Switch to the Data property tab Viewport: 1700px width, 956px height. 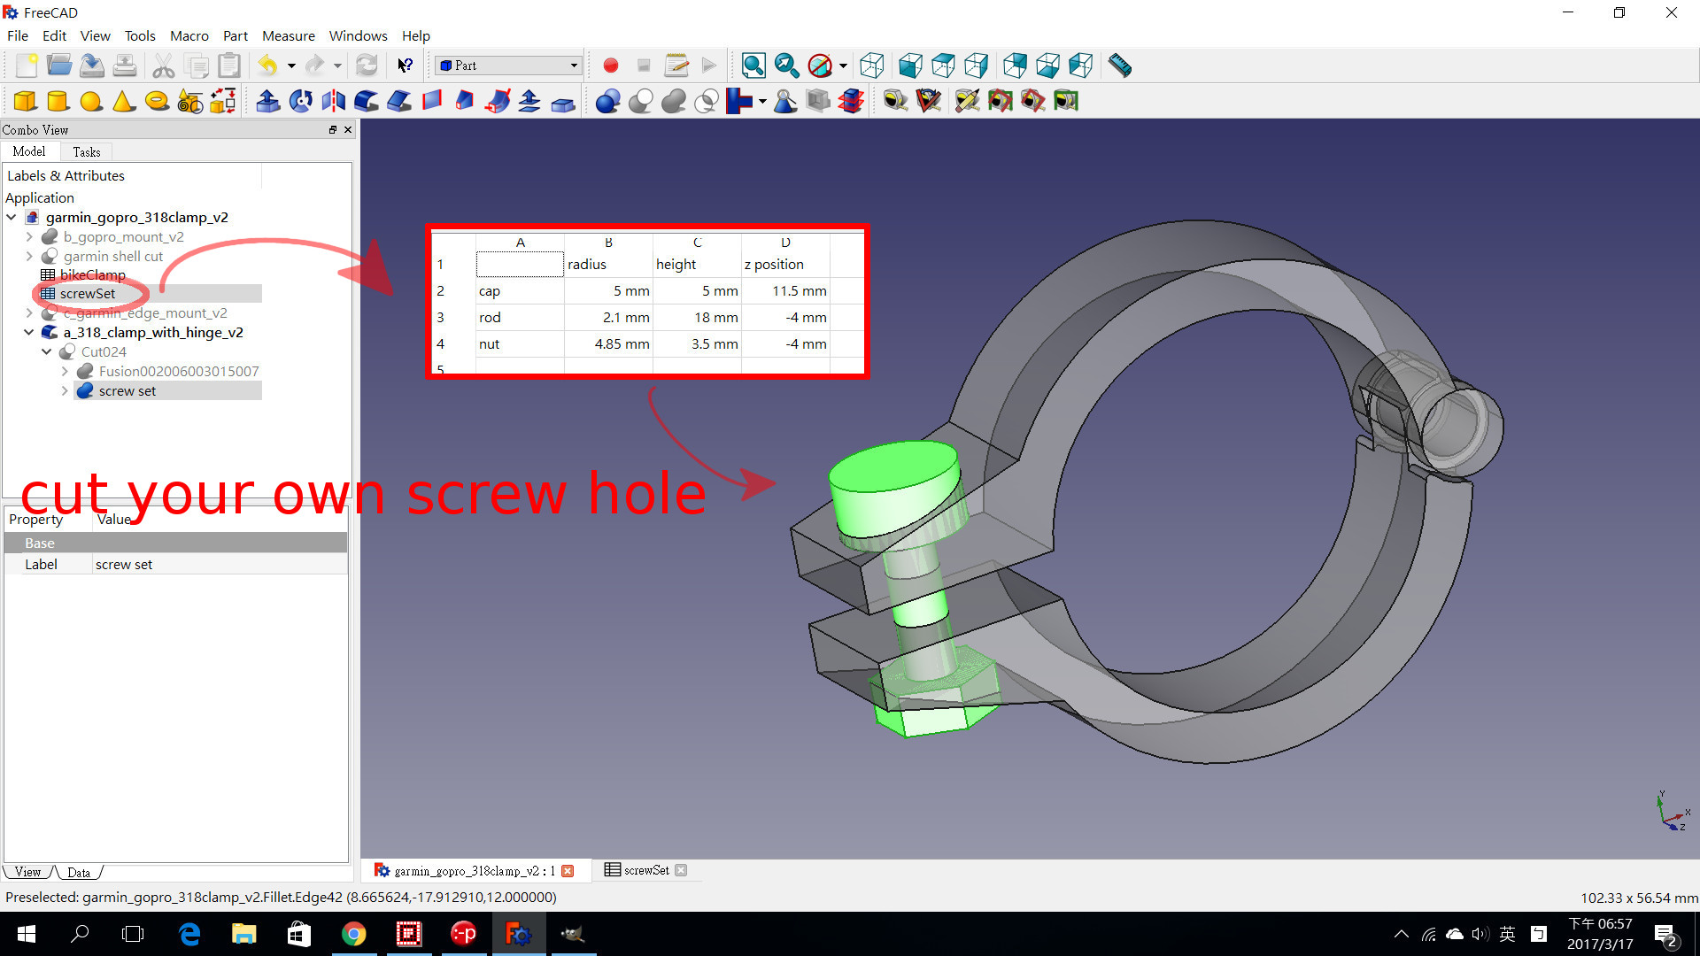(x=79, y=872)
